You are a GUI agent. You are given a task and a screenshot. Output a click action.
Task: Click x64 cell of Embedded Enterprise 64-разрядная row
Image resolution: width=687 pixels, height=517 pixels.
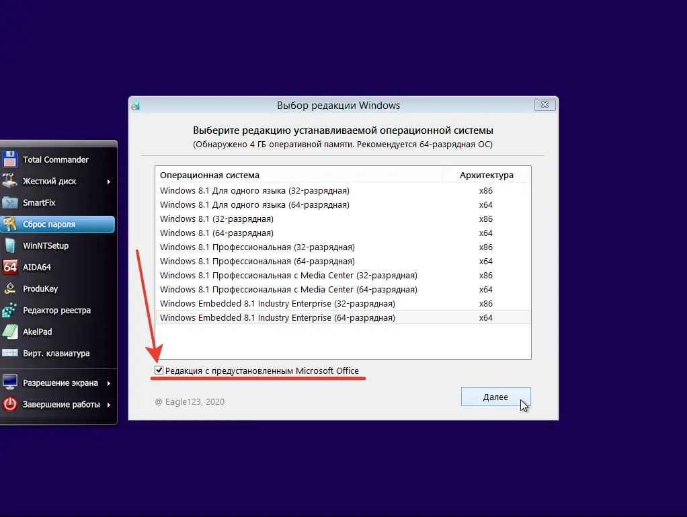pyautogui.click(x=485, y=317)
